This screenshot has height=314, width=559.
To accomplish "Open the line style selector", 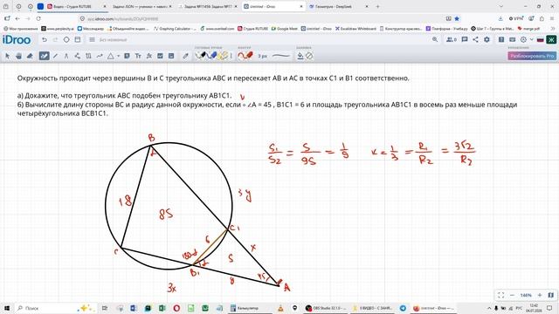I will coord(281,56).
